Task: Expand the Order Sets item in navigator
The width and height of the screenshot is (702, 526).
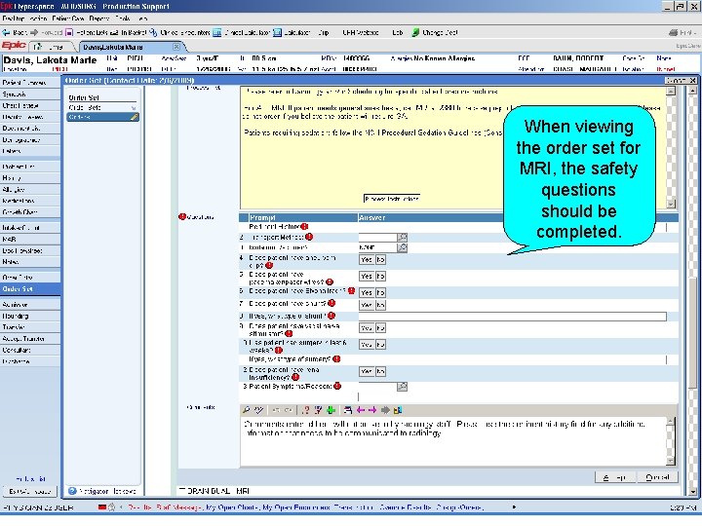Action: [134, 108]
